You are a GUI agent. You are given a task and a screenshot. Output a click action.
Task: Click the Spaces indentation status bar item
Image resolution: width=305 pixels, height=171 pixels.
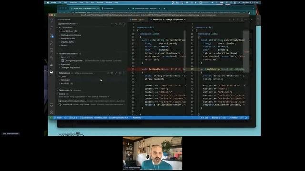click(x=216, y=118)
